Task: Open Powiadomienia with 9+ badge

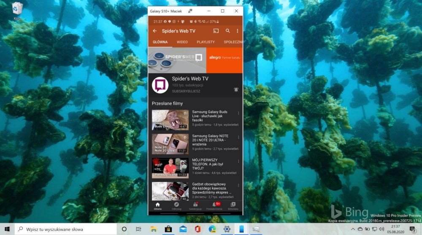Action: coord(214,206)
